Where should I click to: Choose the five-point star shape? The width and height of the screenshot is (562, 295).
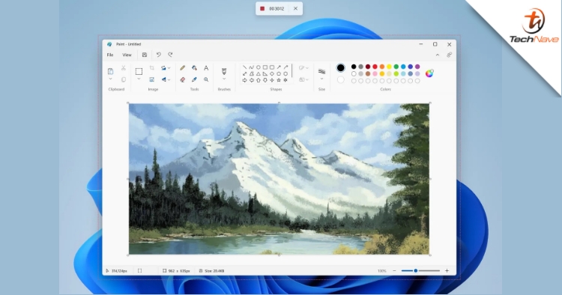tap(279, 80)
